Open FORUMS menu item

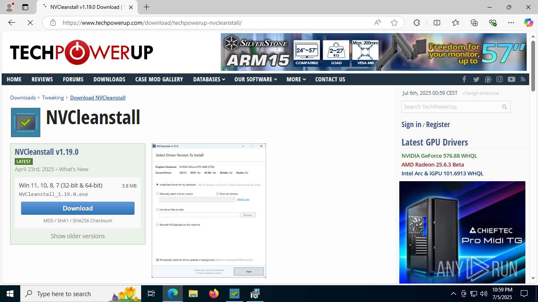click(x=73, y=79)
